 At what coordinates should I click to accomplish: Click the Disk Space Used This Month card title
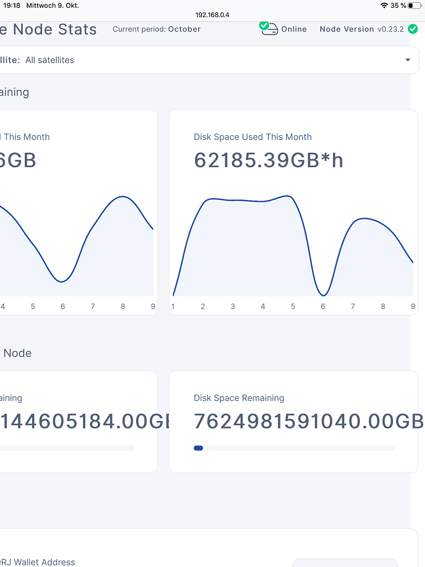[x=252, y=137]
